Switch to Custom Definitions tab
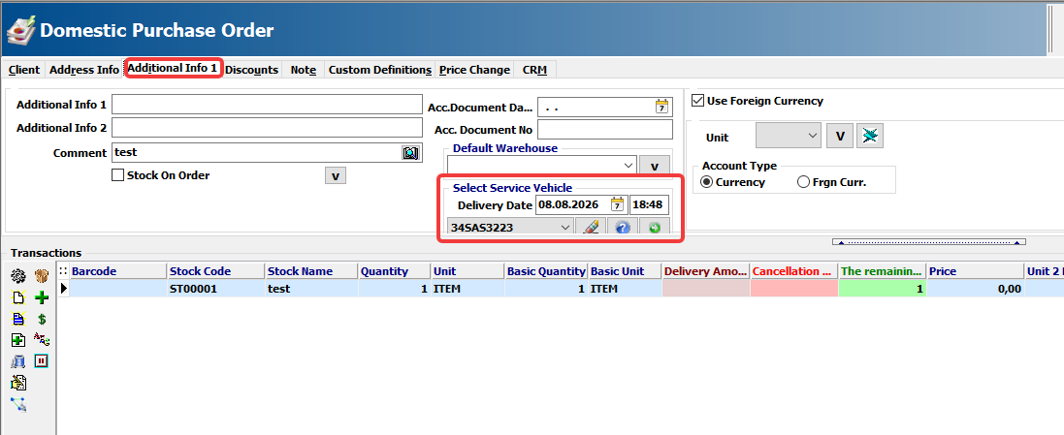 [380, 70]
